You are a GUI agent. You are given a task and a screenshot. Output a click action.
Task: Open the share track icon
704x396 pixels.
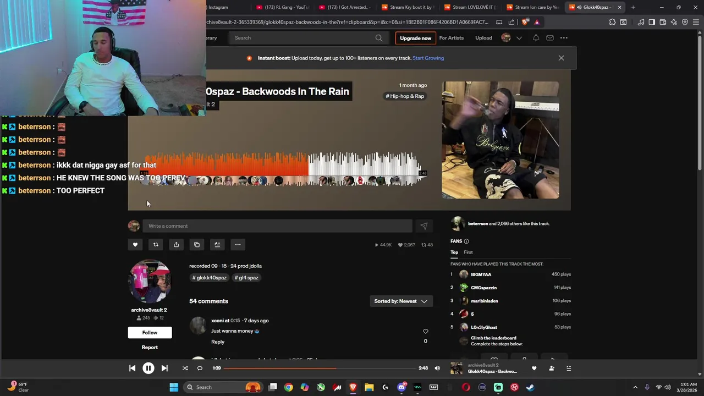176,245
